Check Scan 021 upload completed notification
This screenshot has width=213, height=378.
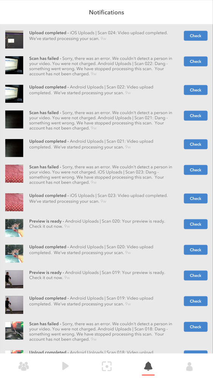click(195, 144)
